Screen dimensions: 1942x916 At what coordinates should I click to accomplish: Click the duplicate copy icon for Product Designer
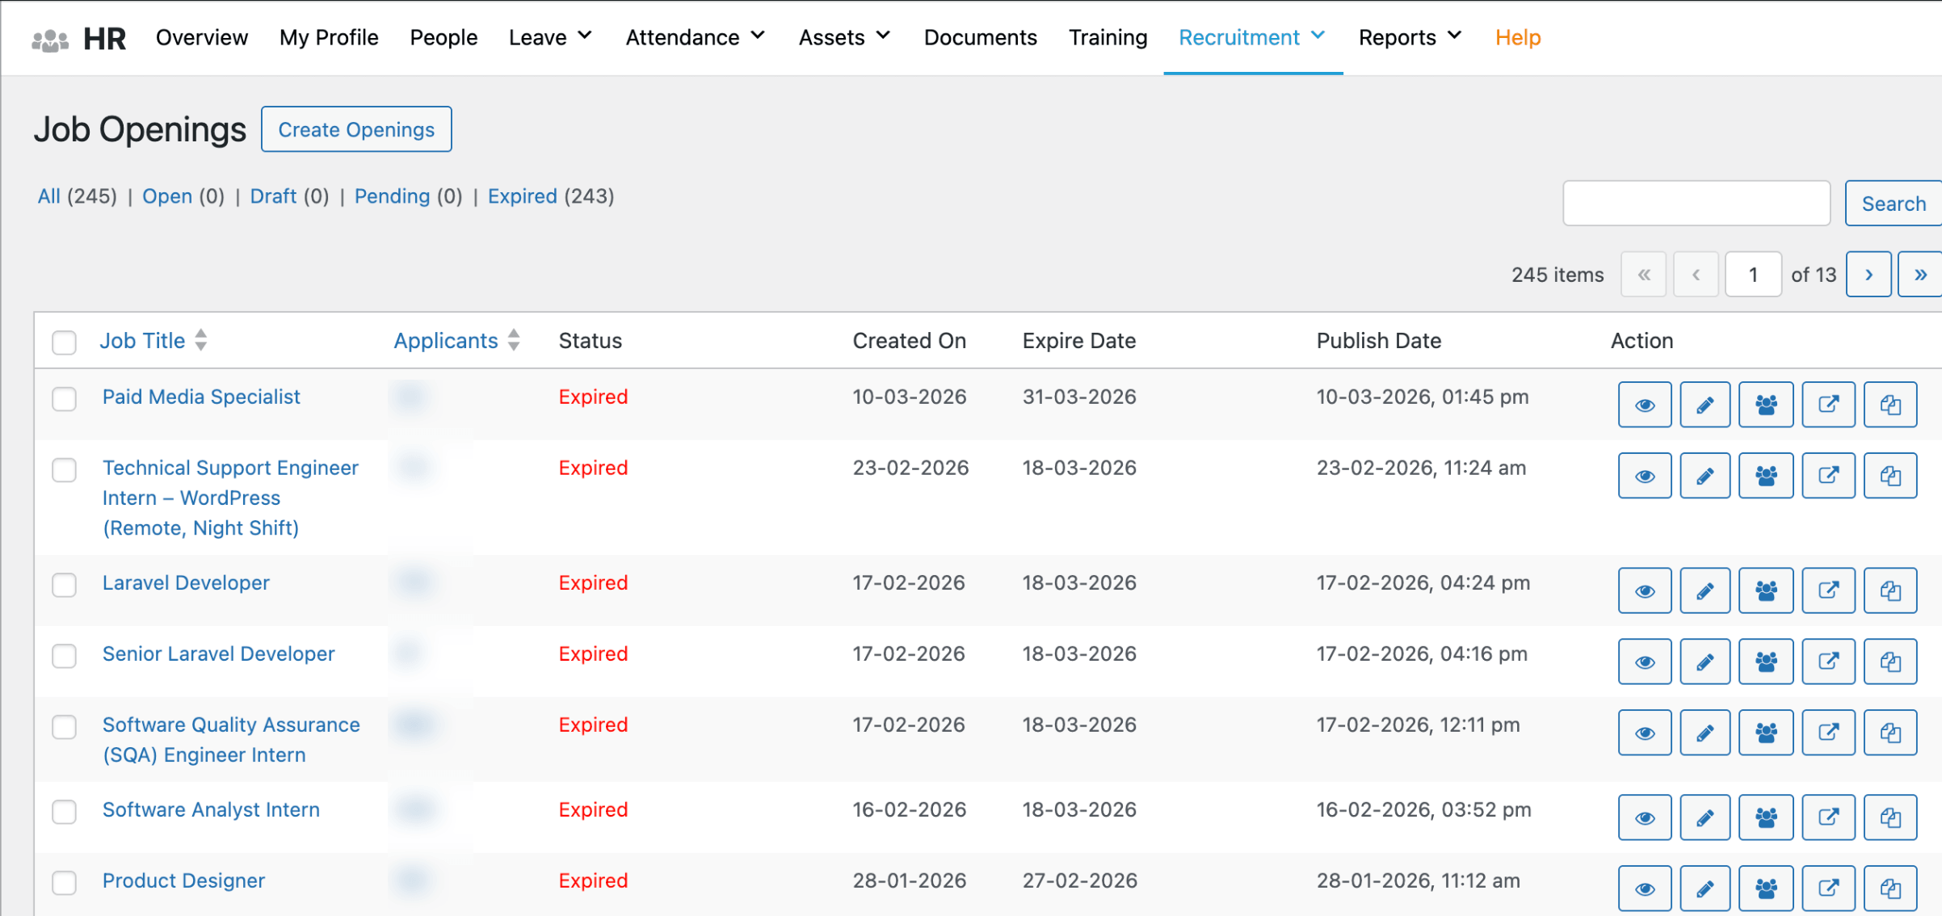click(x=1889, y=889)
